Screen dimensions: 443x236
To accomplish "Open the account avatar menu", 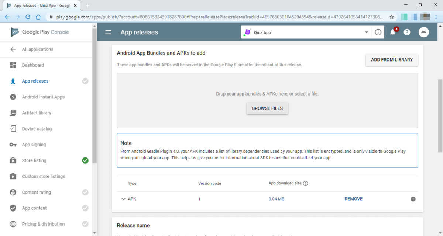I will [423, 32].
